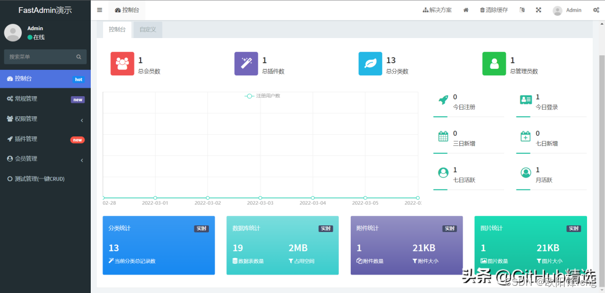
Task: Click the database icon beside 数据表数量
Action: tap(235, 261)
